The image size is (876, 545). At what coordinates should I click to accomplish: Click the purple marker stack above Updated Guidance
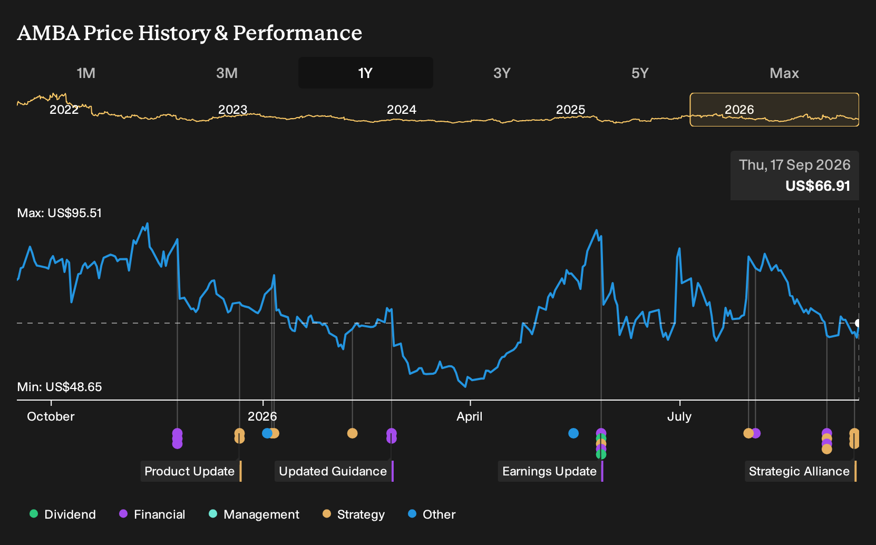click(x=392, y=436)
